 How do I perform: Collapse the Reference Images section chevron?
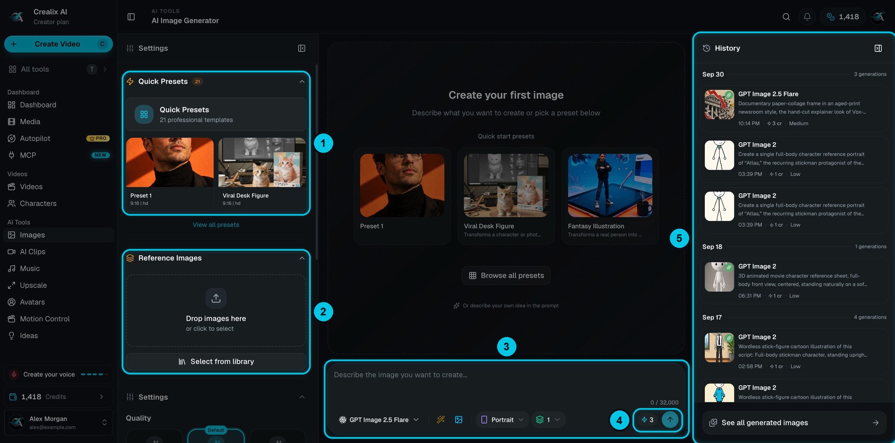coord(302,258)
